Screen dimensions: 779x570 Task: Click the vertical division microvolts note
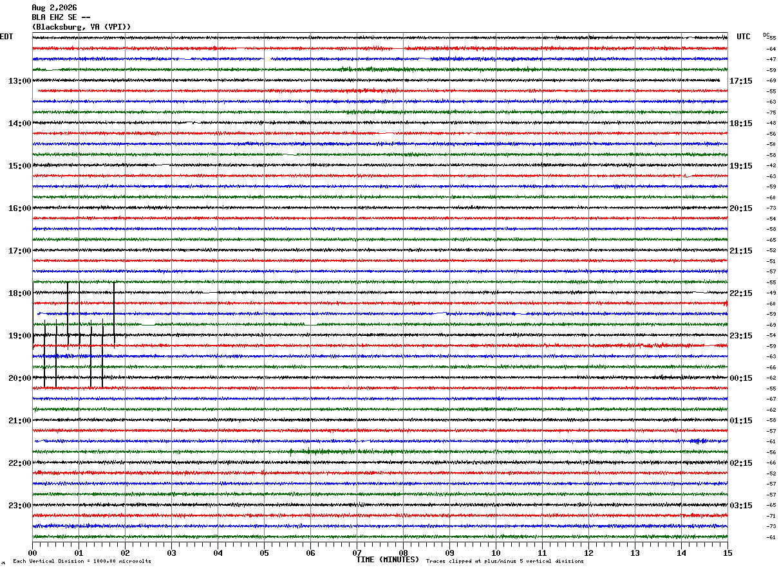[82, 562]
